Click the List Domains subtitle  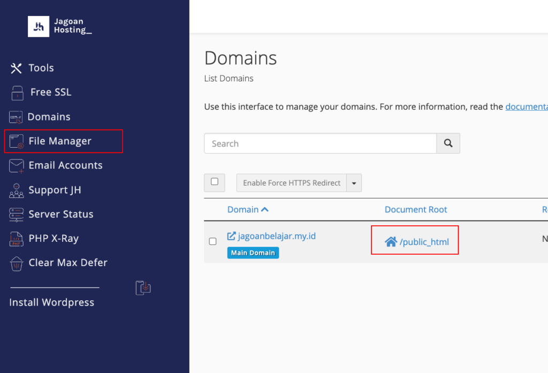[x=229, y=78]
